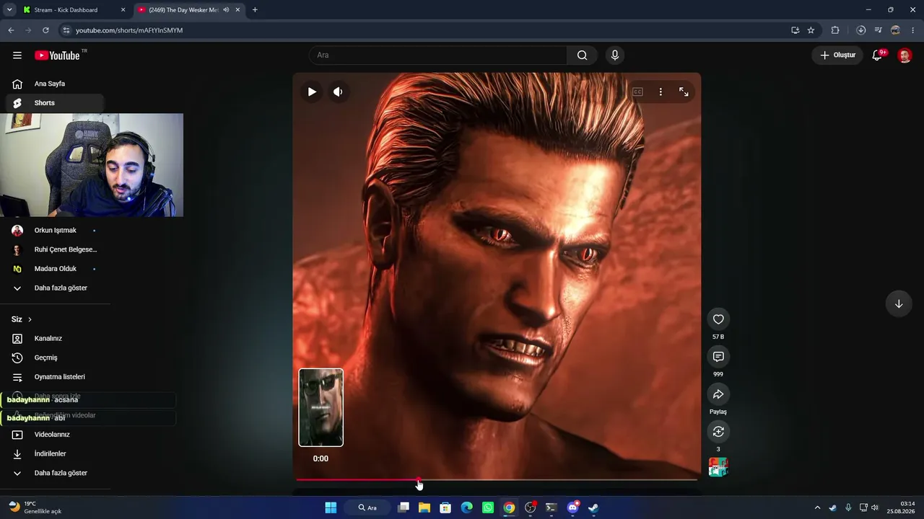This screenshot has width=924, height=519.
Task: Expand the Siz section chevron
Action: click(x=30, y=319)
